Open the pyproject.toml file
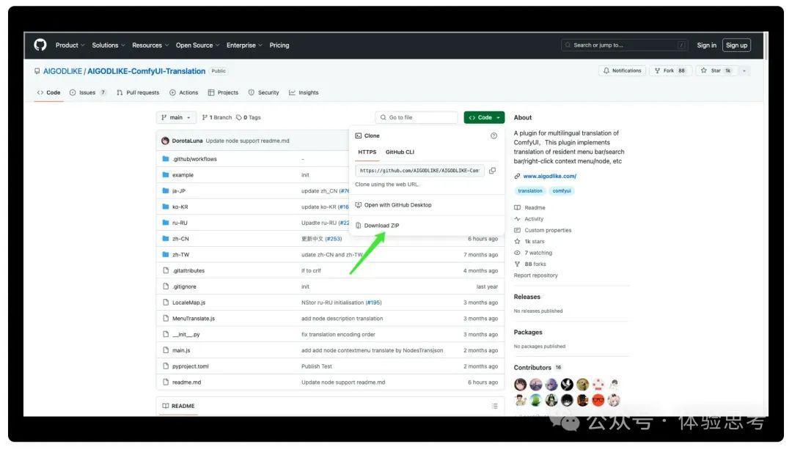 click(x=191, y=367)
